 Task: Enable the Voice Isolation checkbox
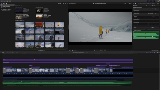133,10
